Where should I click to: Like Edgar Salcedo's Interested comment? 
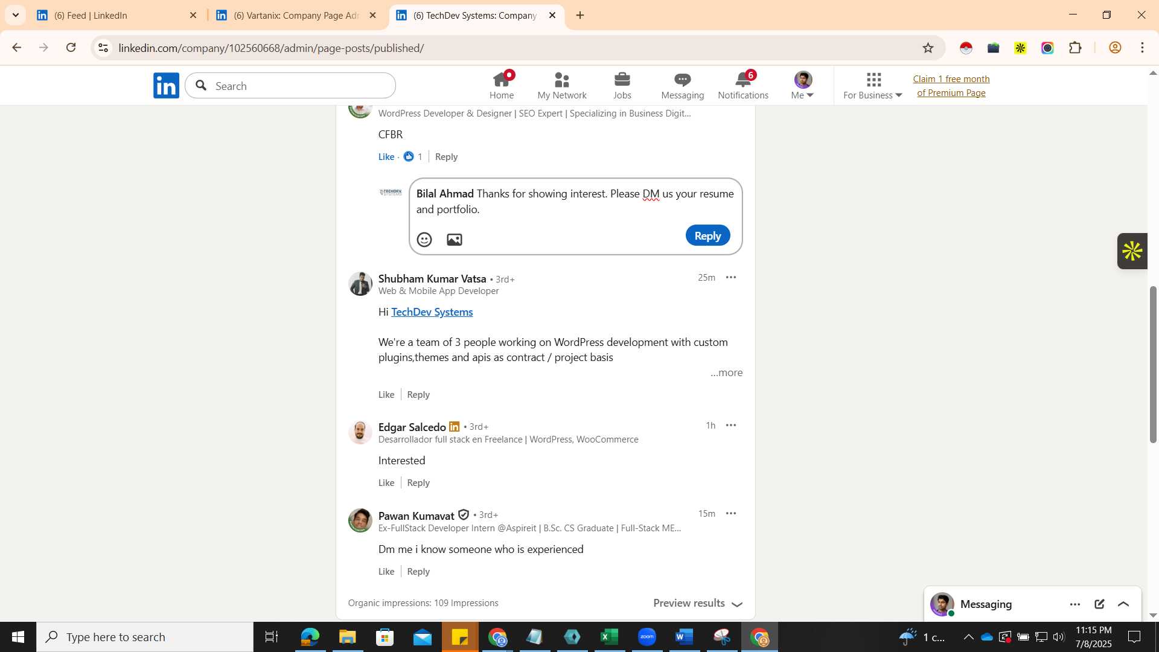386,482
